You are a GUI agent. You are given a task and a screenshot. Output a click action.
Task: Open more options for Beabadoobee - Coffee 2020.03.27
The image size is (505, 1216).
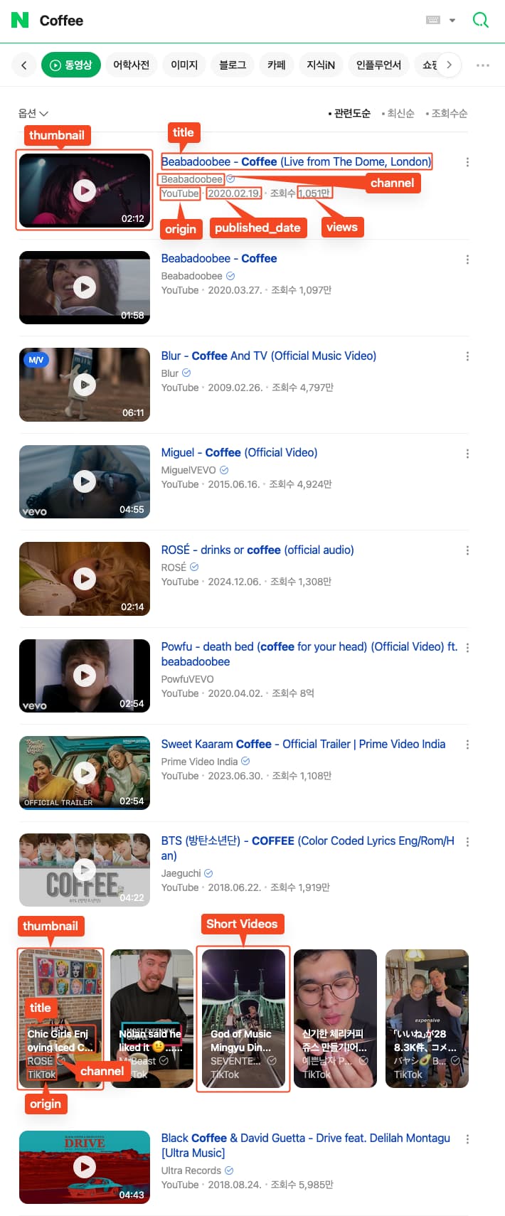click(x=467, y=260)
